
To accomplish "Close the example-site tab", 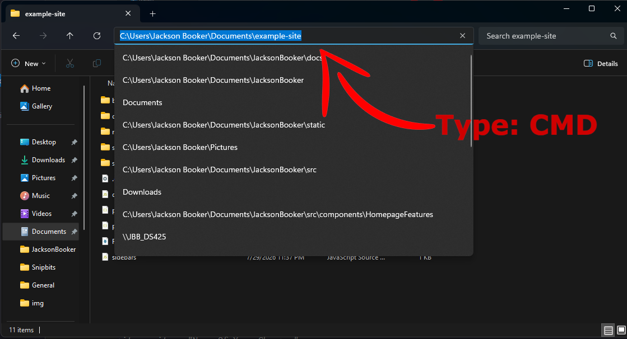I will (128, 13).
